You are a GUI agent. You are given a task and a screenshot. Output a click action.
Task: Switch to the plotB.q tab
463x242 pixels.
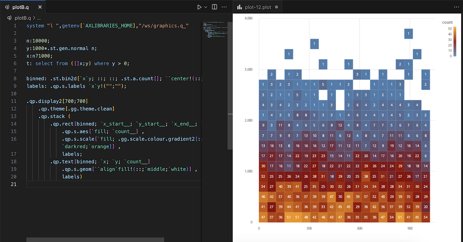[x=21, y=7]
